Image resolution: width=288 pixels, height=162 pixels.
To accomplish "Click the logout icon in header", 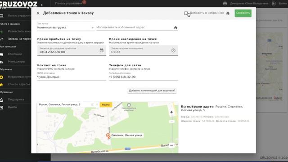I will tap(274, 4).
